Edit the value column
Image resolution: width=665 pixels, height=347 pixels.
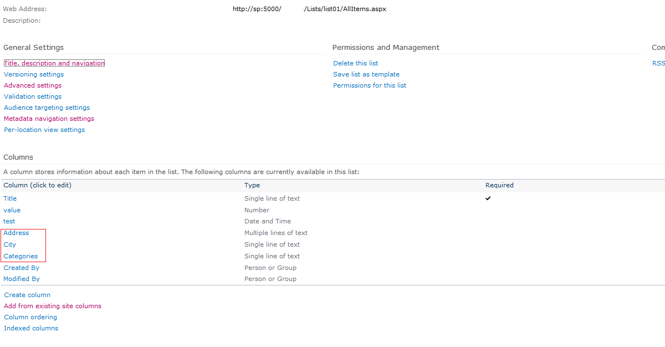pyautogui.click(x=12, y=210)
